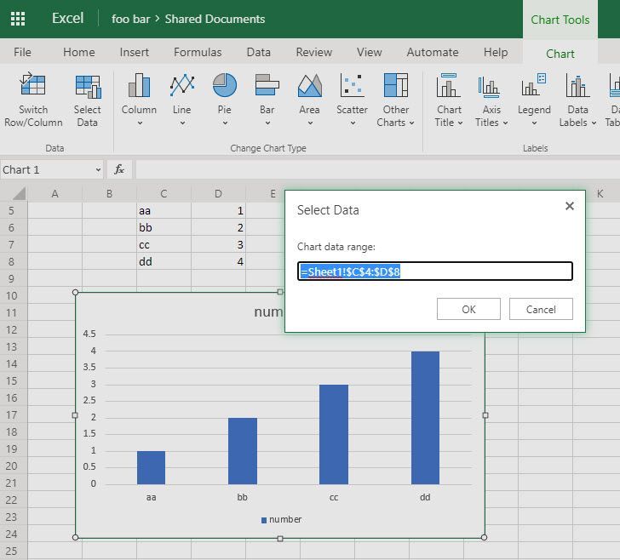Screen dimensions: 620x560
Task: Choose the Line chart type icon
Action: [x=182, y=85]
